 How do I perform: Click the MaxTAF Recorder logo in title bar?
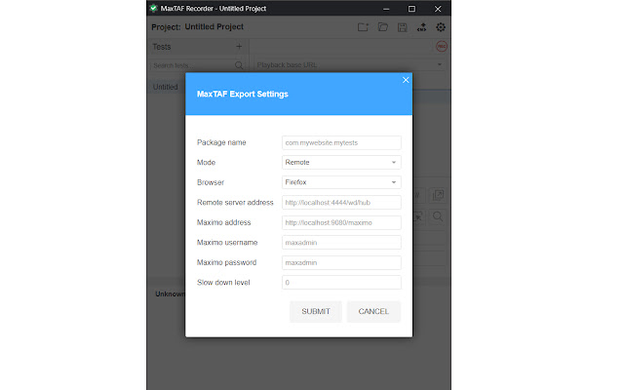[154, 9]
